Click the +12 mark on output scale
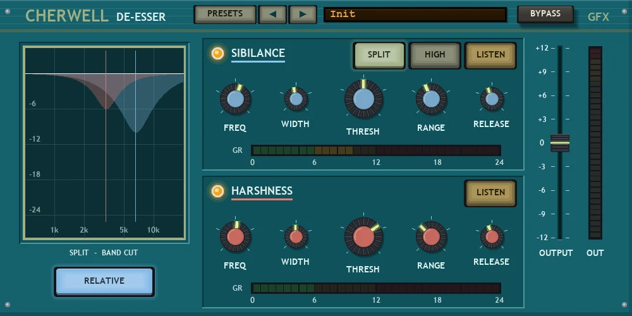The image size is (632, 316). [542, 48]
